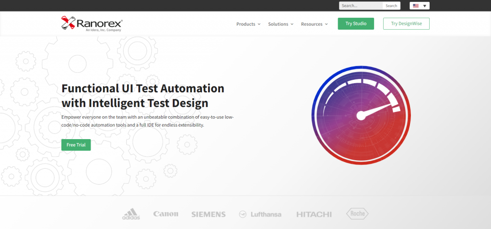Open the Solutions menu
This screenshot has height=229, width=491.
pos(281,24)
